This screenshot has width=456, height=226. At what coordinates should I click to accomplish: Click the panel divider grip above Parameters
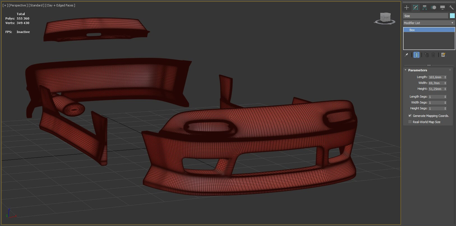(x=429, y=65)
